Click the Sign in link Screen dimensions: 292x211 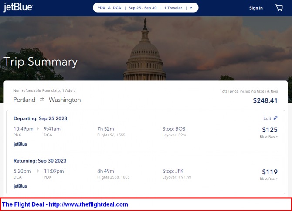point(256,8)
